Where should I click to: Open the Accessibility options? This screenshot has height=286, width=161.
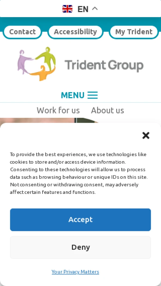pyautogui.click(x=75, y=32)
